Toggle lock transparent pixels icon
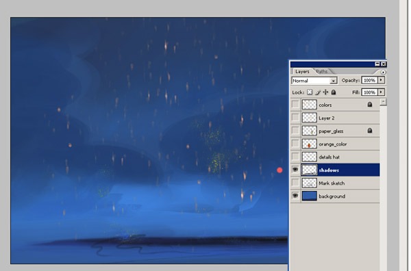Viewport: 411px width, 271px height. coord(310,92)
